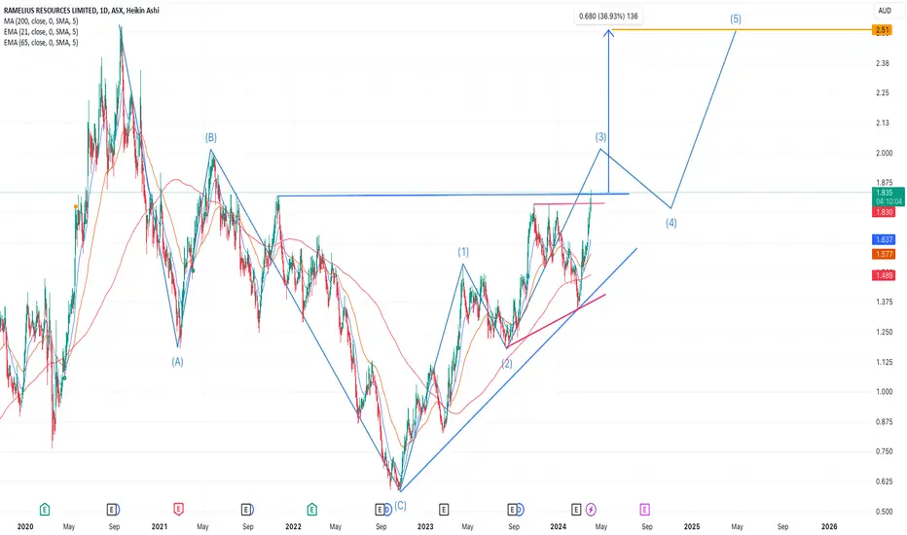Select the MA (200, close, 0, SMA, 5) legend
This screenshot has width=907, height=535.
point(41,20)
